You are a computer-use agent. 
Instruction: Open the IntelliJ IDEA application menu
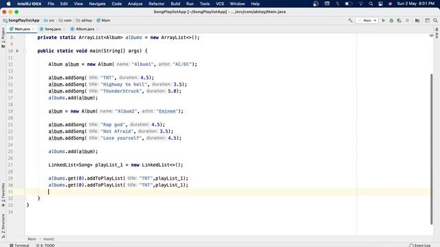coord(29,4)
